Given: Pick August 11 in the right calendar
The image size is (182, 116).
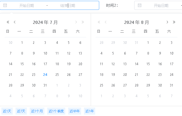Looking at the screenshot, I should click(101, 64).
